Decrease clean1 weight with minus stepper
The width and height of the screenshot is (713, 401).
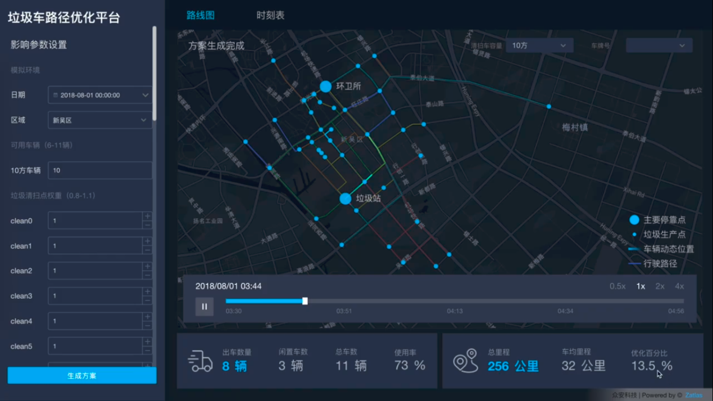(x=147, y=250)
